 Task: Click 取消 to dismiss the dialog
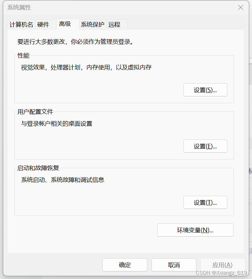pos(174,265)
